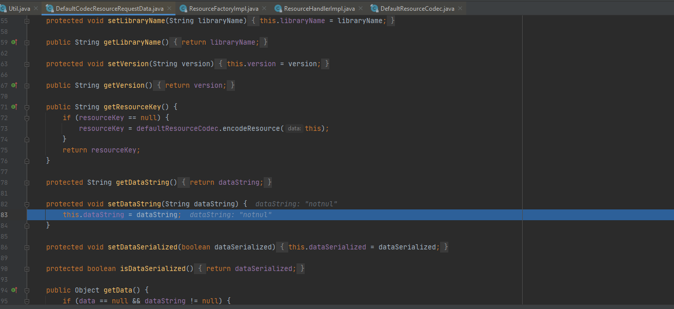The width and height of the screenshot is (674, 309).
Task: Click defaultResourceCodec on line 73
Action: tap(177, 128)
